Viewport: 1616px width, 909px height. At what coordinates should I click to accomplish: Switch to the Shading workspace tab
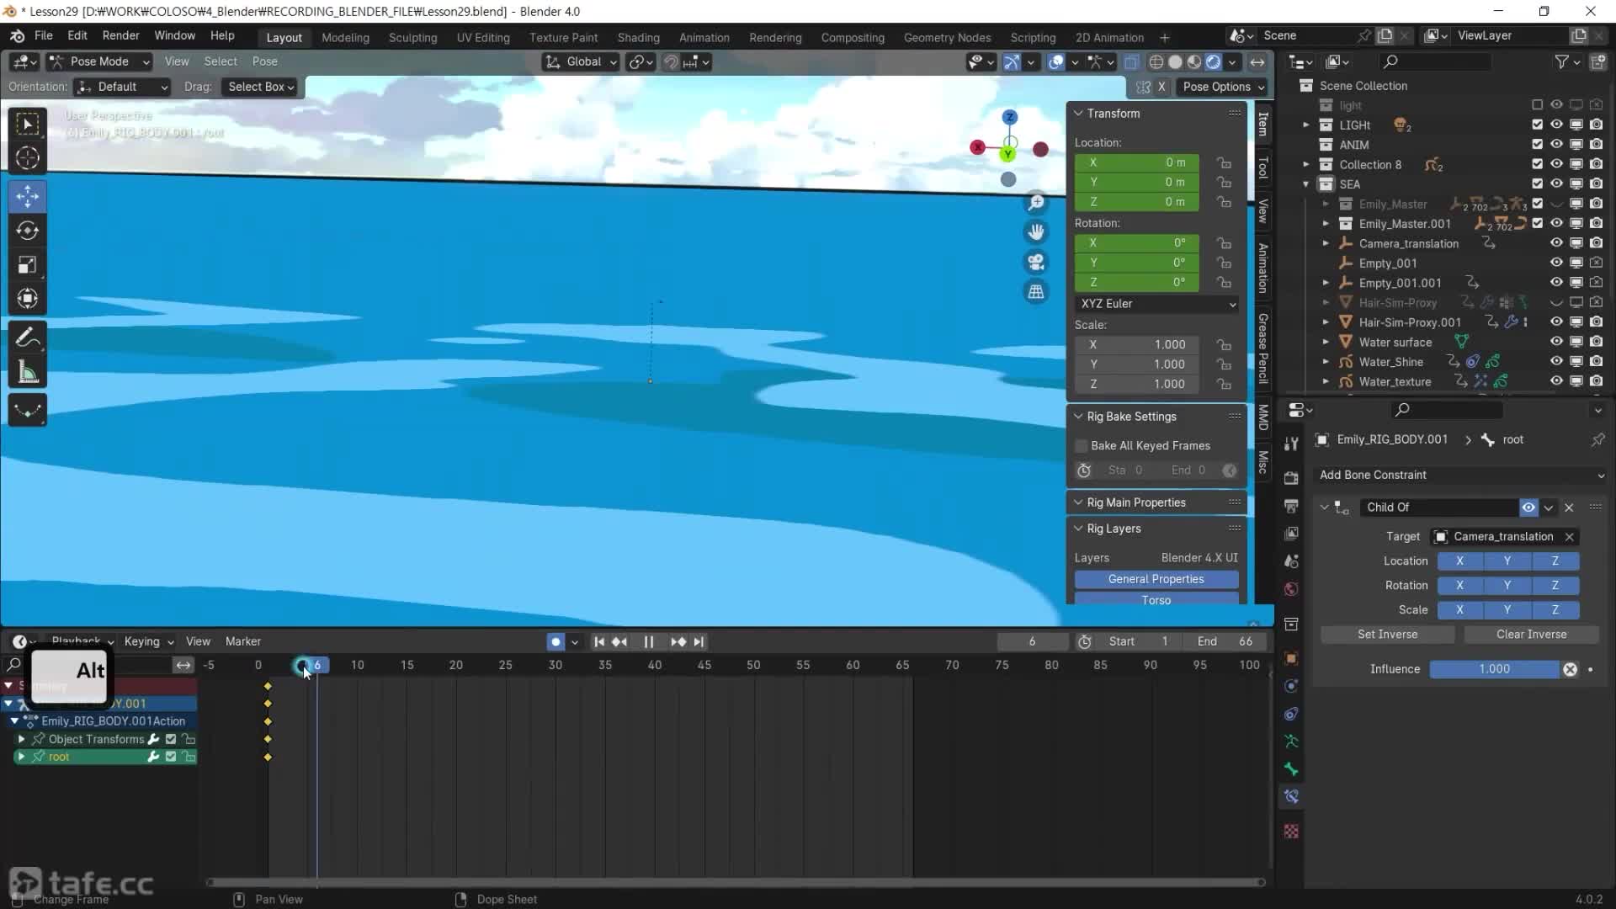pos(638,38)
